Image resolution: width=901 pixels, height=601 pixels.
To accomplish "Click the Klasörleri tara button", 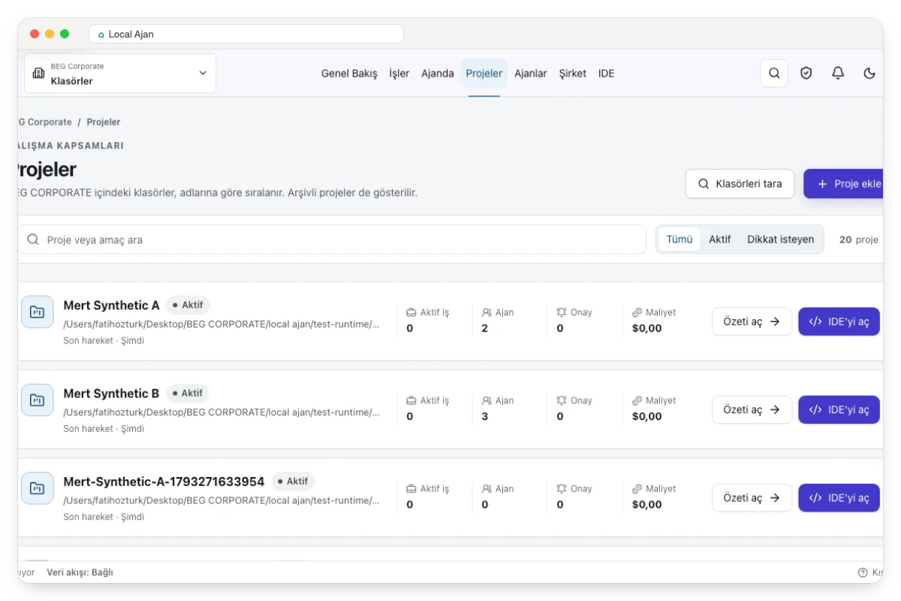I will [740, 183].
